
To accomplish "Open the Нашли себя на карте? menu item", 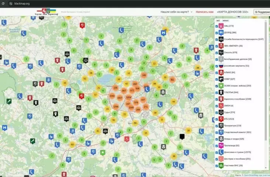I will 177,12.
